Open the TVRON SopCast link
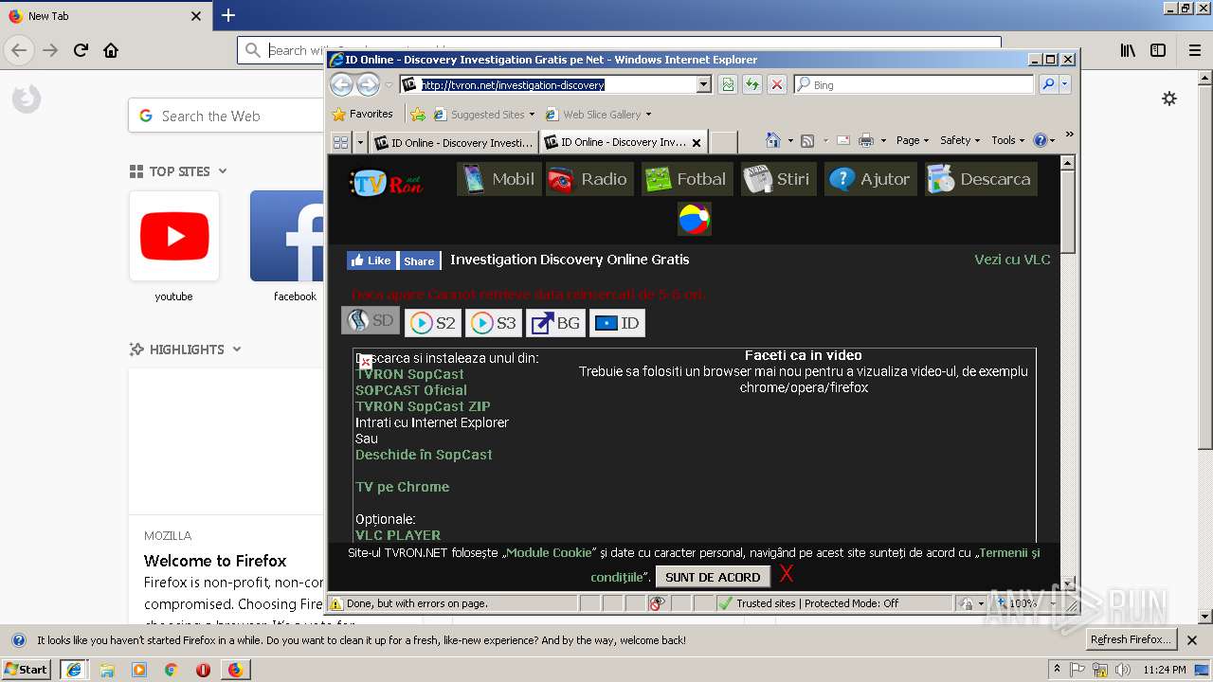Screen dimensions: 1213x682 409,374
